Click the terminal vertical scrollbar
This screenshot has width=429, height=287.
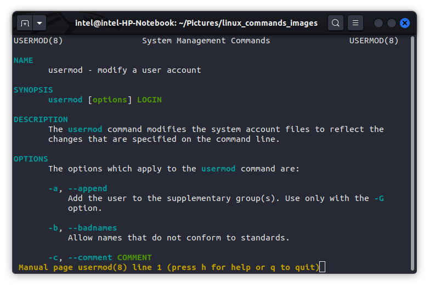[413, 153]
